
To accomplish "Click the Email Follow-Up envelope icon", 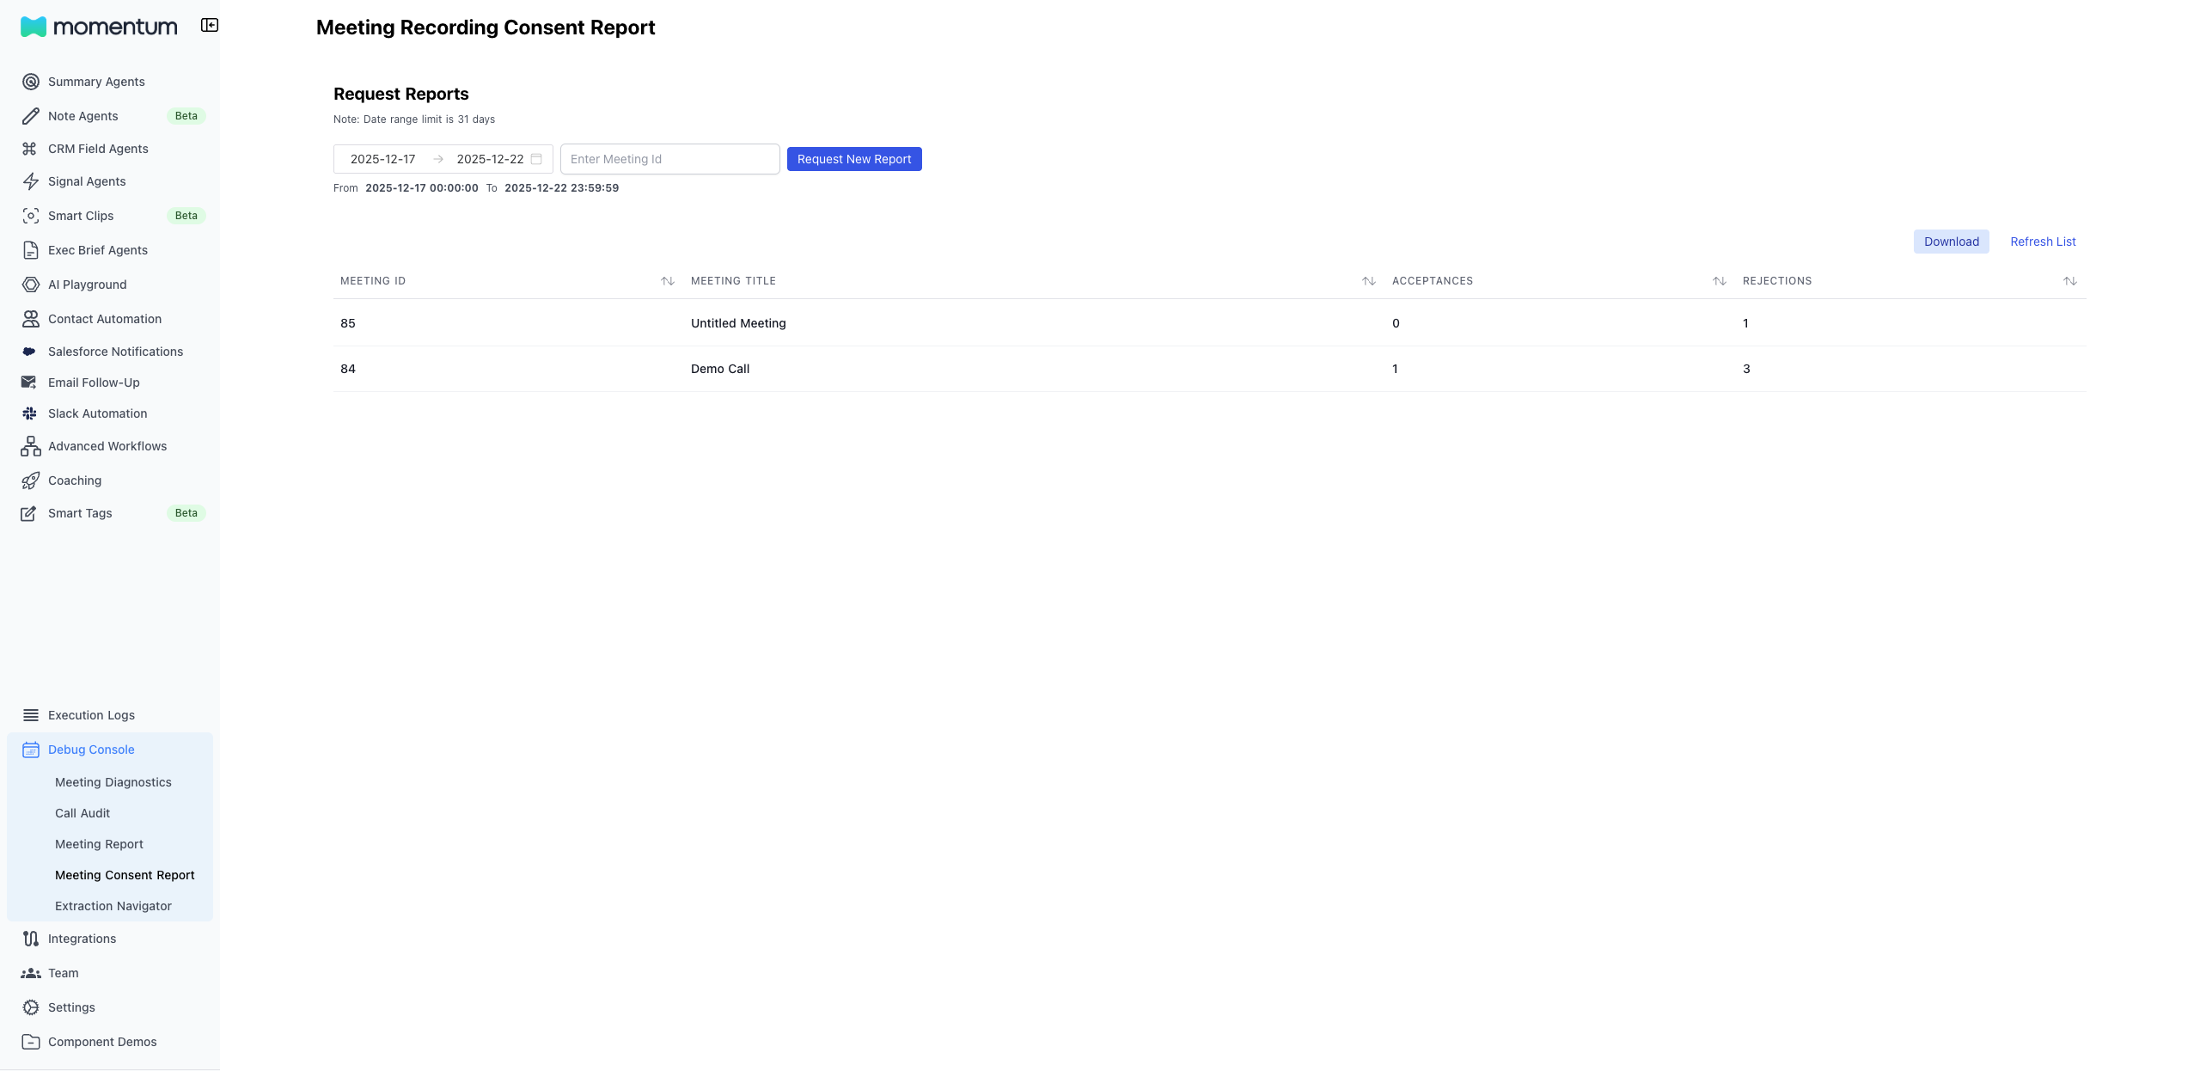I will pos(30,382).
